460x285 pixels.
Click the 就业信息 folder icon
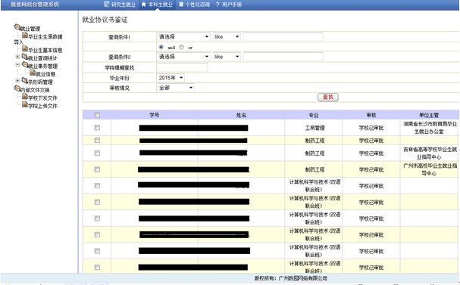(33, 73)
